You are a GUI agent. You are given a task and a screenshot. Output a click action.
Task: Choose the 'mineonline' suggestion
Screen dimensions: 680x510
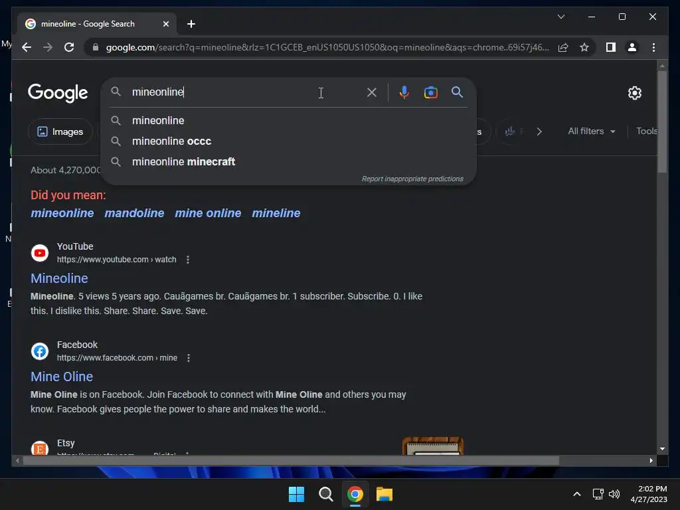289,121
